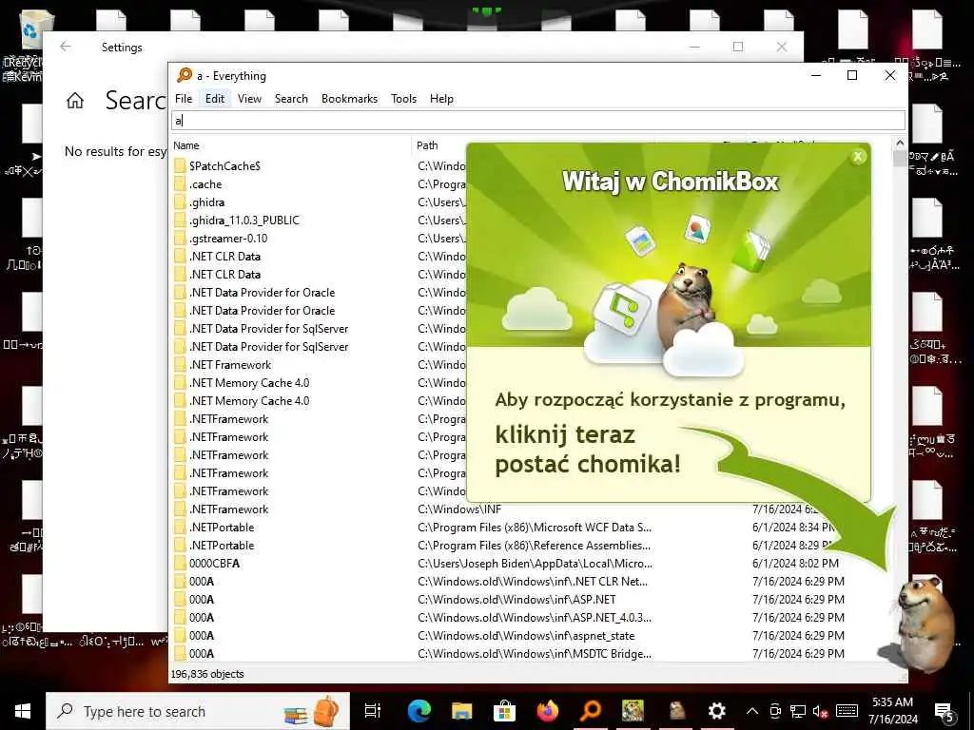
Task: Open the File menu in Everything
Action: tap(184, 99)
